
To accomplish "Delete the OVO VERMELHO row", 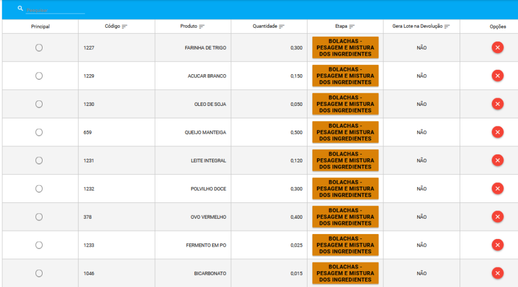I will click(497, 217).
